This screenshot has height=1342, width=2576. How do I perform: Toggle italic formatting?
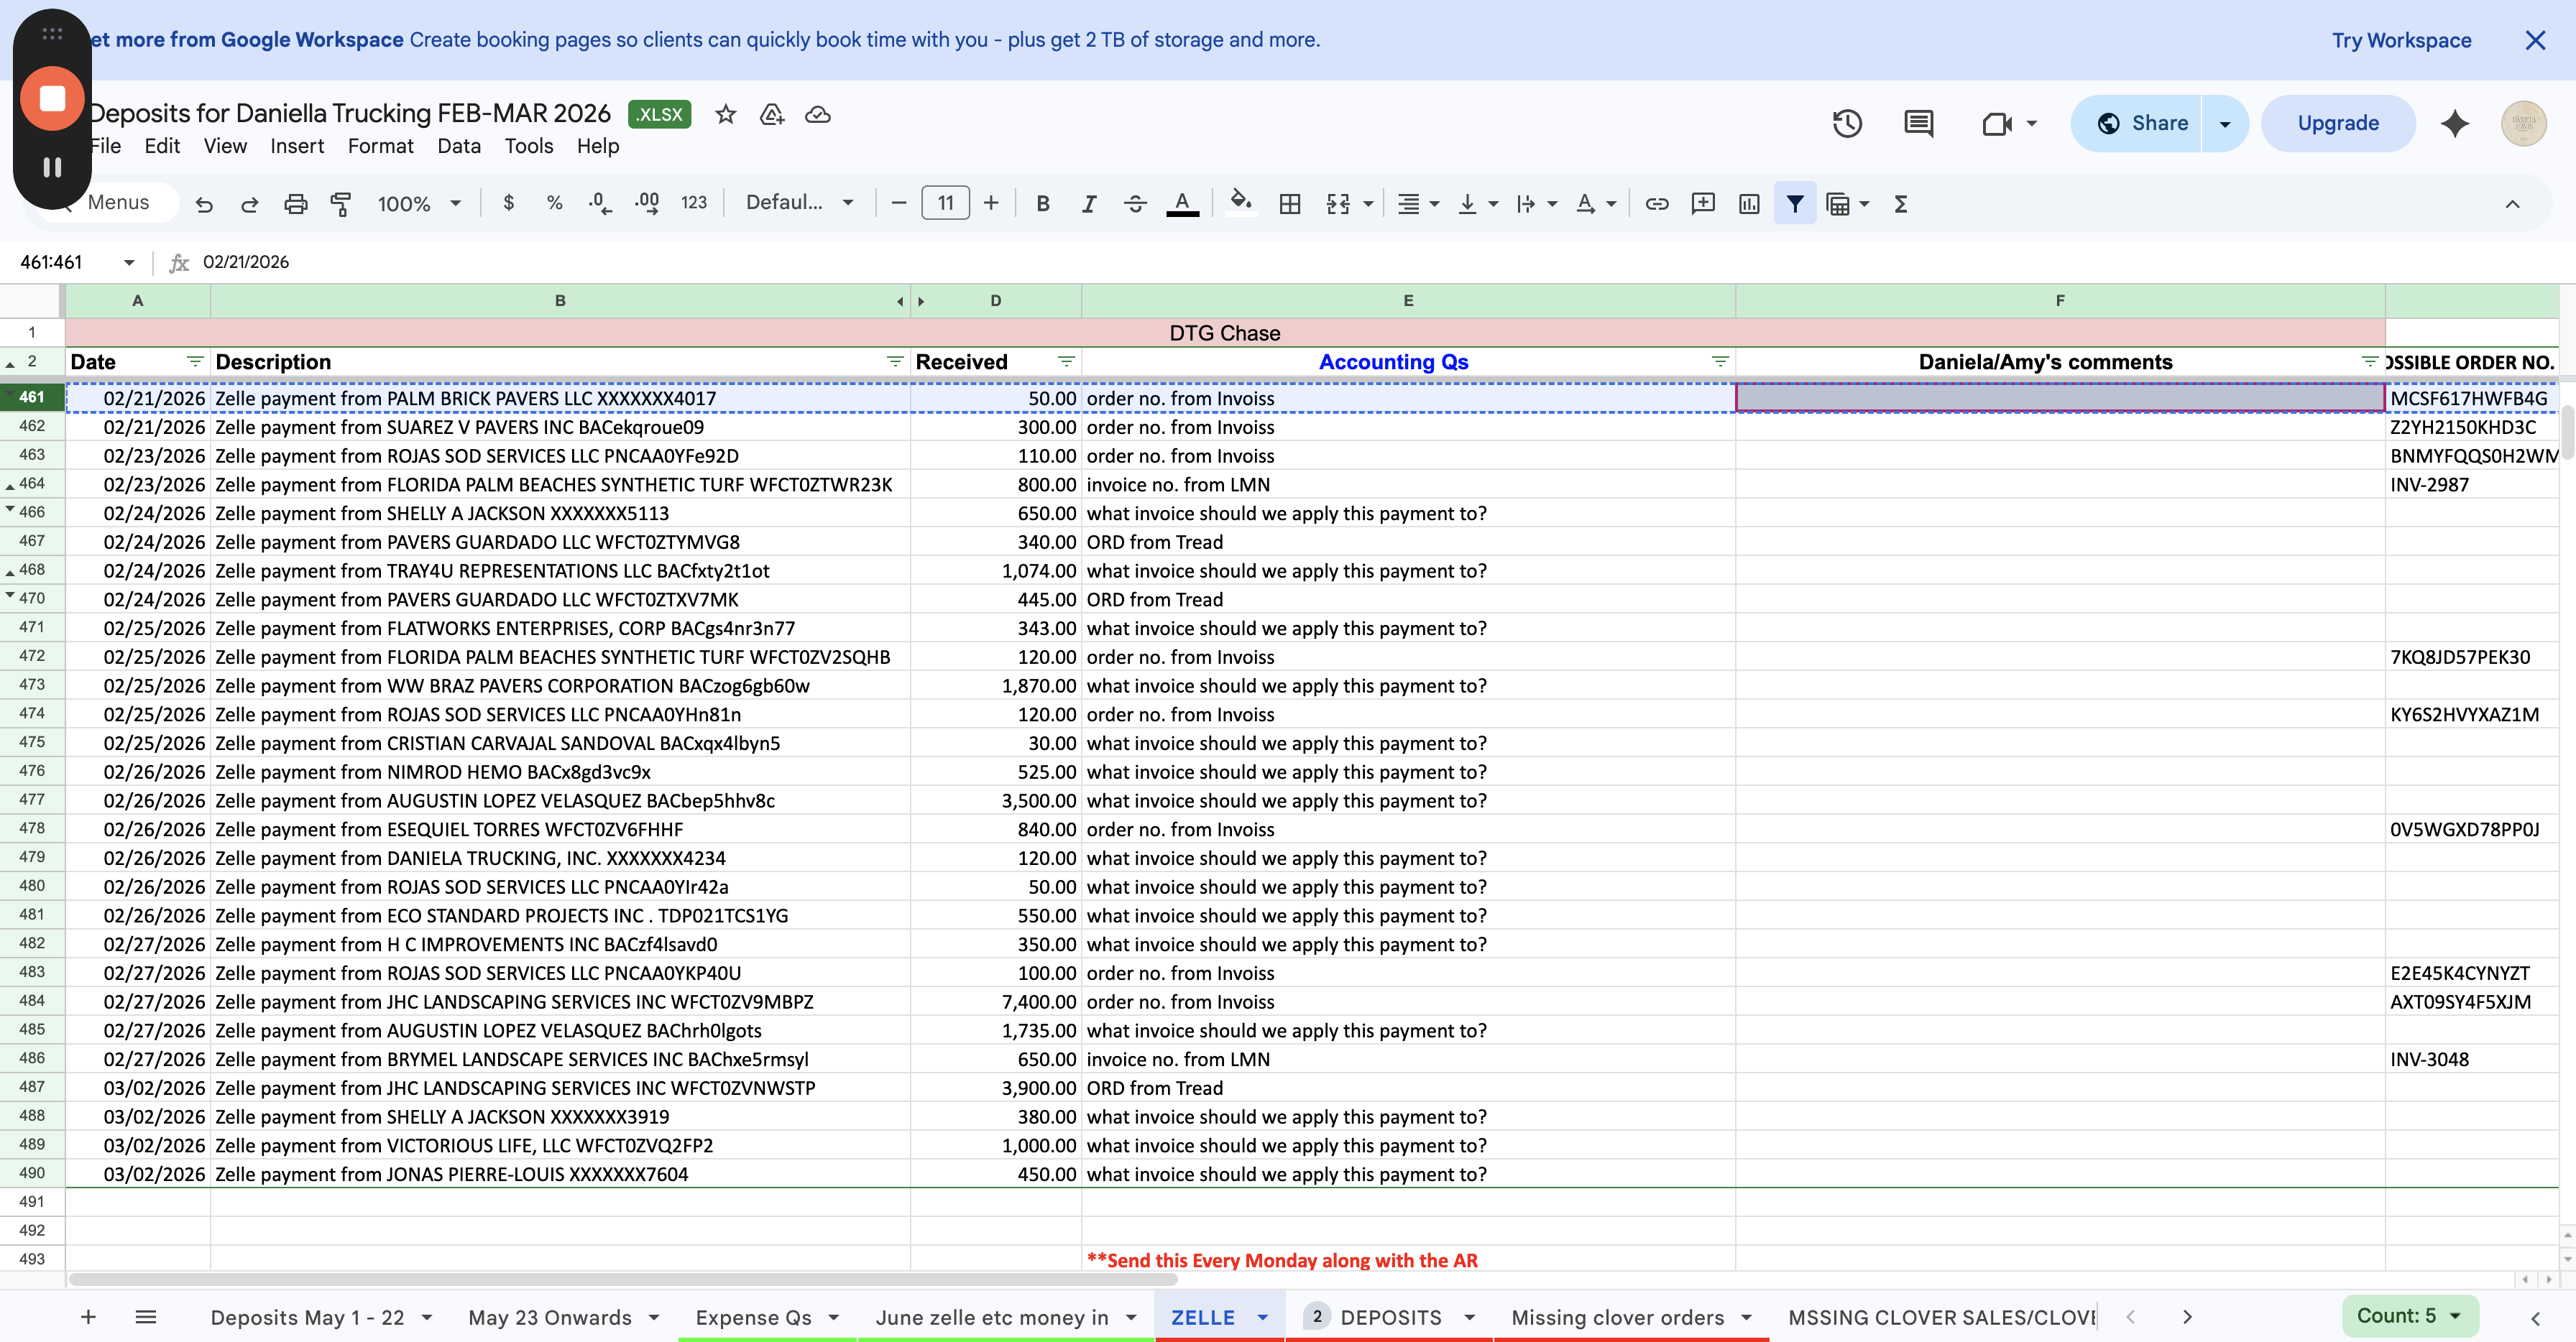pyautogui.click(x=1089, y=204)
